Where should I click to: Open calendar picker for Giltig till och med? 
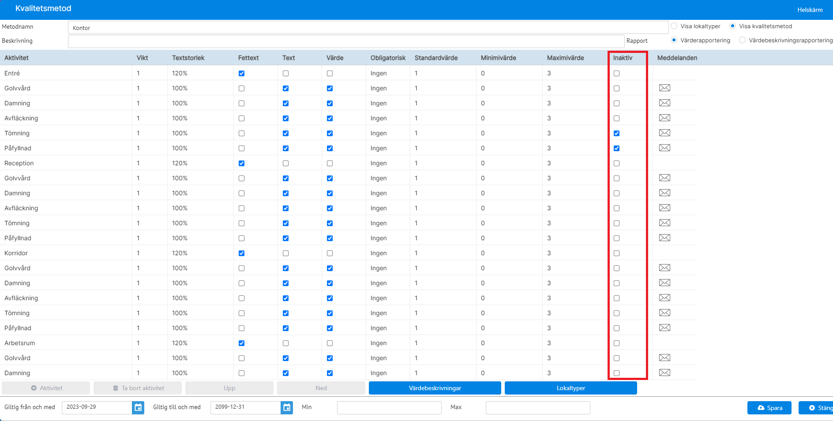(x=287, y=408)
